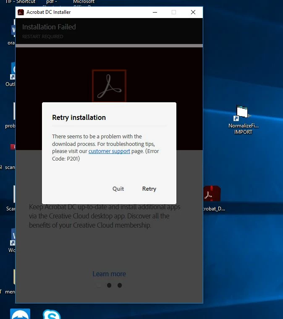Click the Installation Failed heading

(x=49, y=27)
